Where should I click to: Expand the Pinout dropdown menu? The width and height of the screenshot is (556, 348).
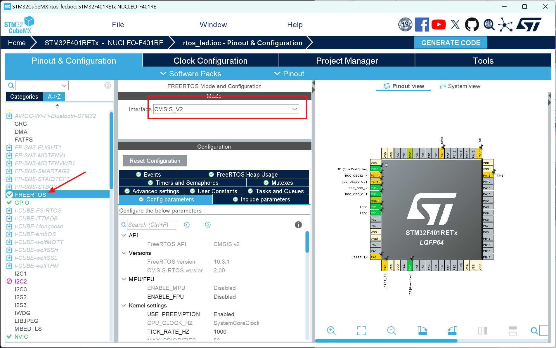289,74
